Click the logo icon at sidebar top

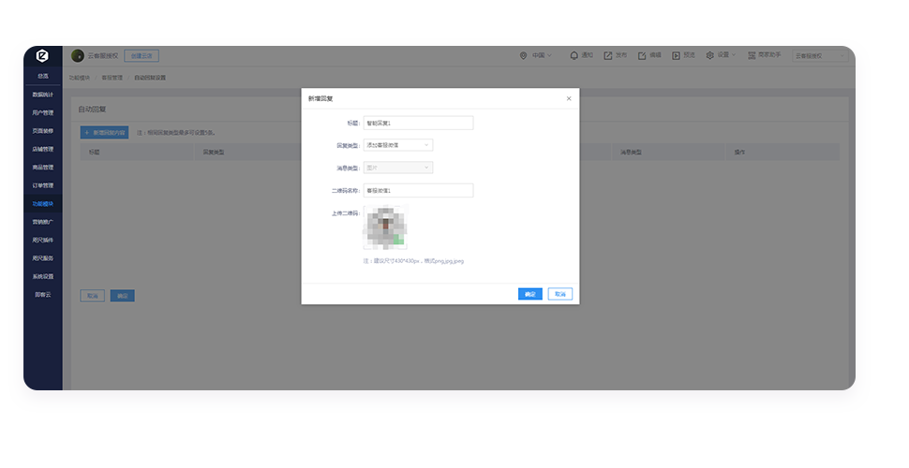pos(42,55)
